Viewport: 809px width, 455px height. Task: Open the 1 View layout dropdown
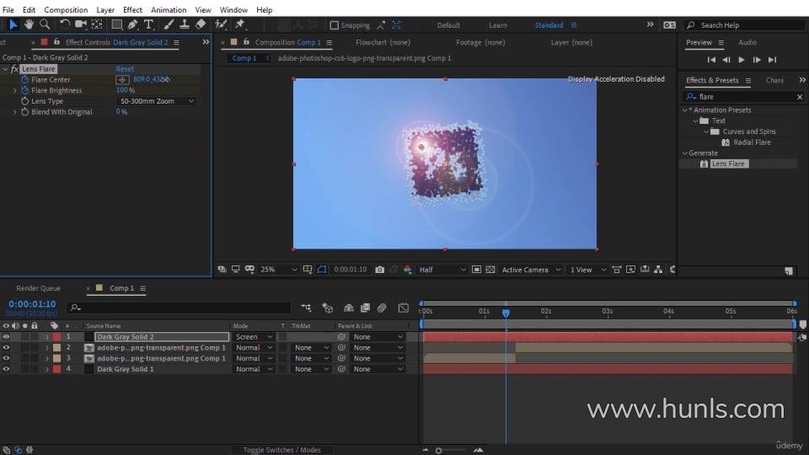(587, 270)
